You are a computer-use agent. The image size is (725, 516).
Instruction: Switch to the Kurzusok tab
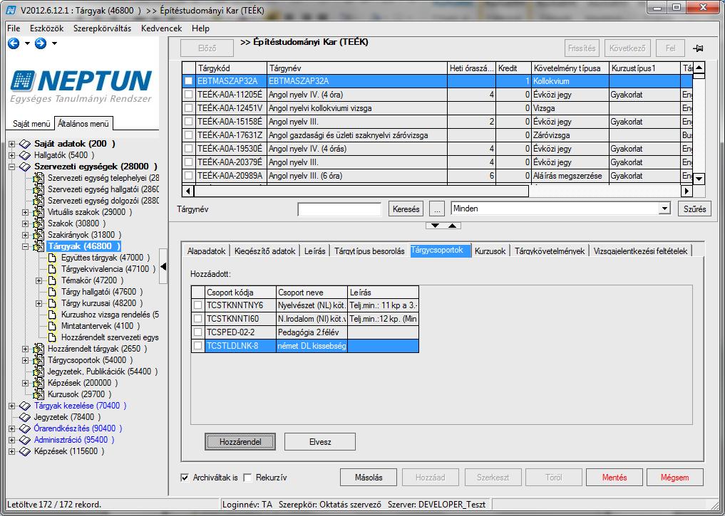coord(490,251)
